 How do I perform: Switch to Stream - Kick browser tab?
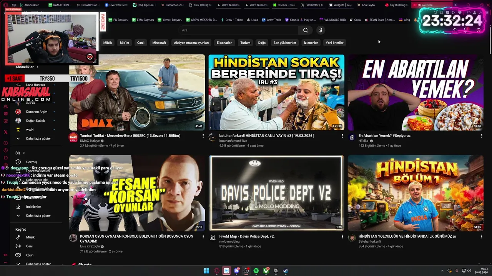[284, 5]
